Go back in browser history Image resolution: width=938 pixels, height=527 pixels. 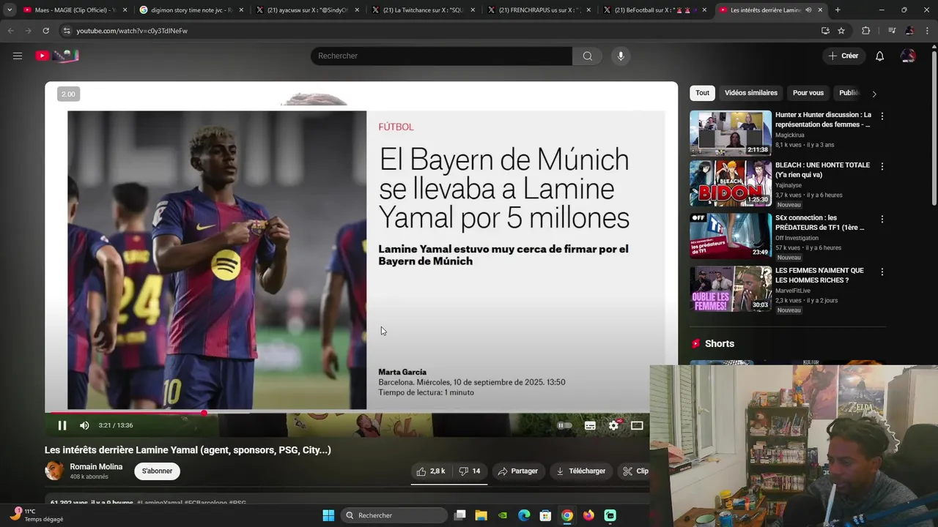10,31
